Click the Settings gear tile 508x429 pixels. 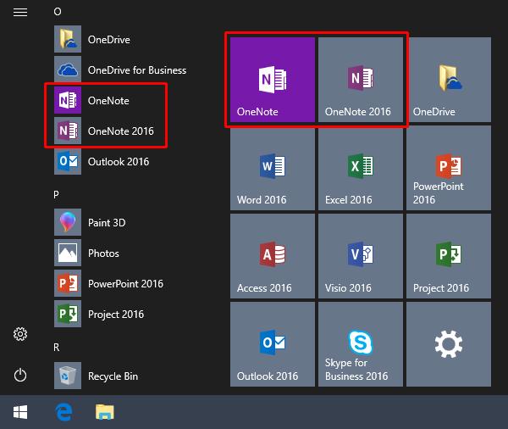pyautogui.click(x=449, y=346)
